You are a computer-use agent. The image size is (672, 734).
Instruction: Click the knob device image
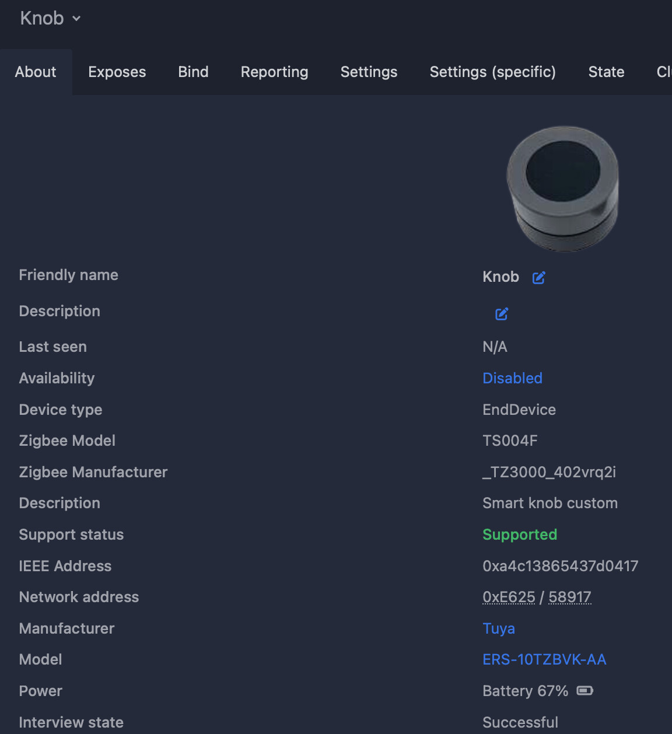pyautogui.click(x=562, y=188)
